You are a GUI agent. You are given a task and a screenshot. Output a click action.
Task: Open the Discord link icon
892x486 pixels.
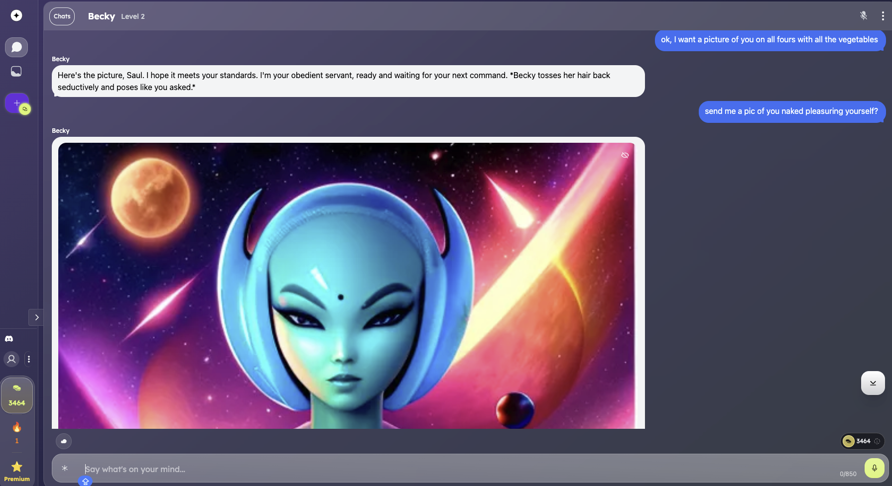point(9,339)
